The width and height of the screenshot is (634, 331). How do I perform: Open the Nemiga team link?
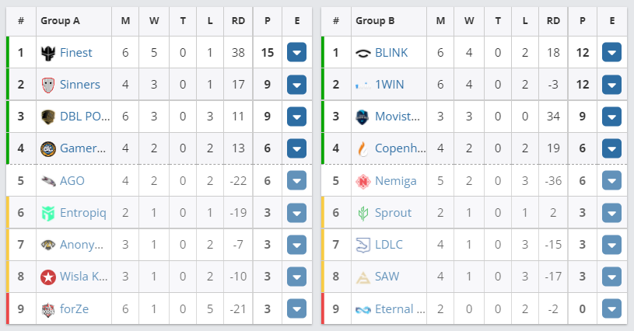(396, 181)
